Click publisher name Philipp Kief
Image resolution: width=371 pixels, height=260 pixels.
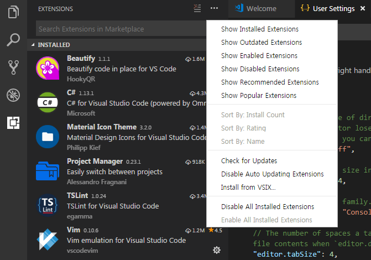pyautogui.click(x=83, y=148)
